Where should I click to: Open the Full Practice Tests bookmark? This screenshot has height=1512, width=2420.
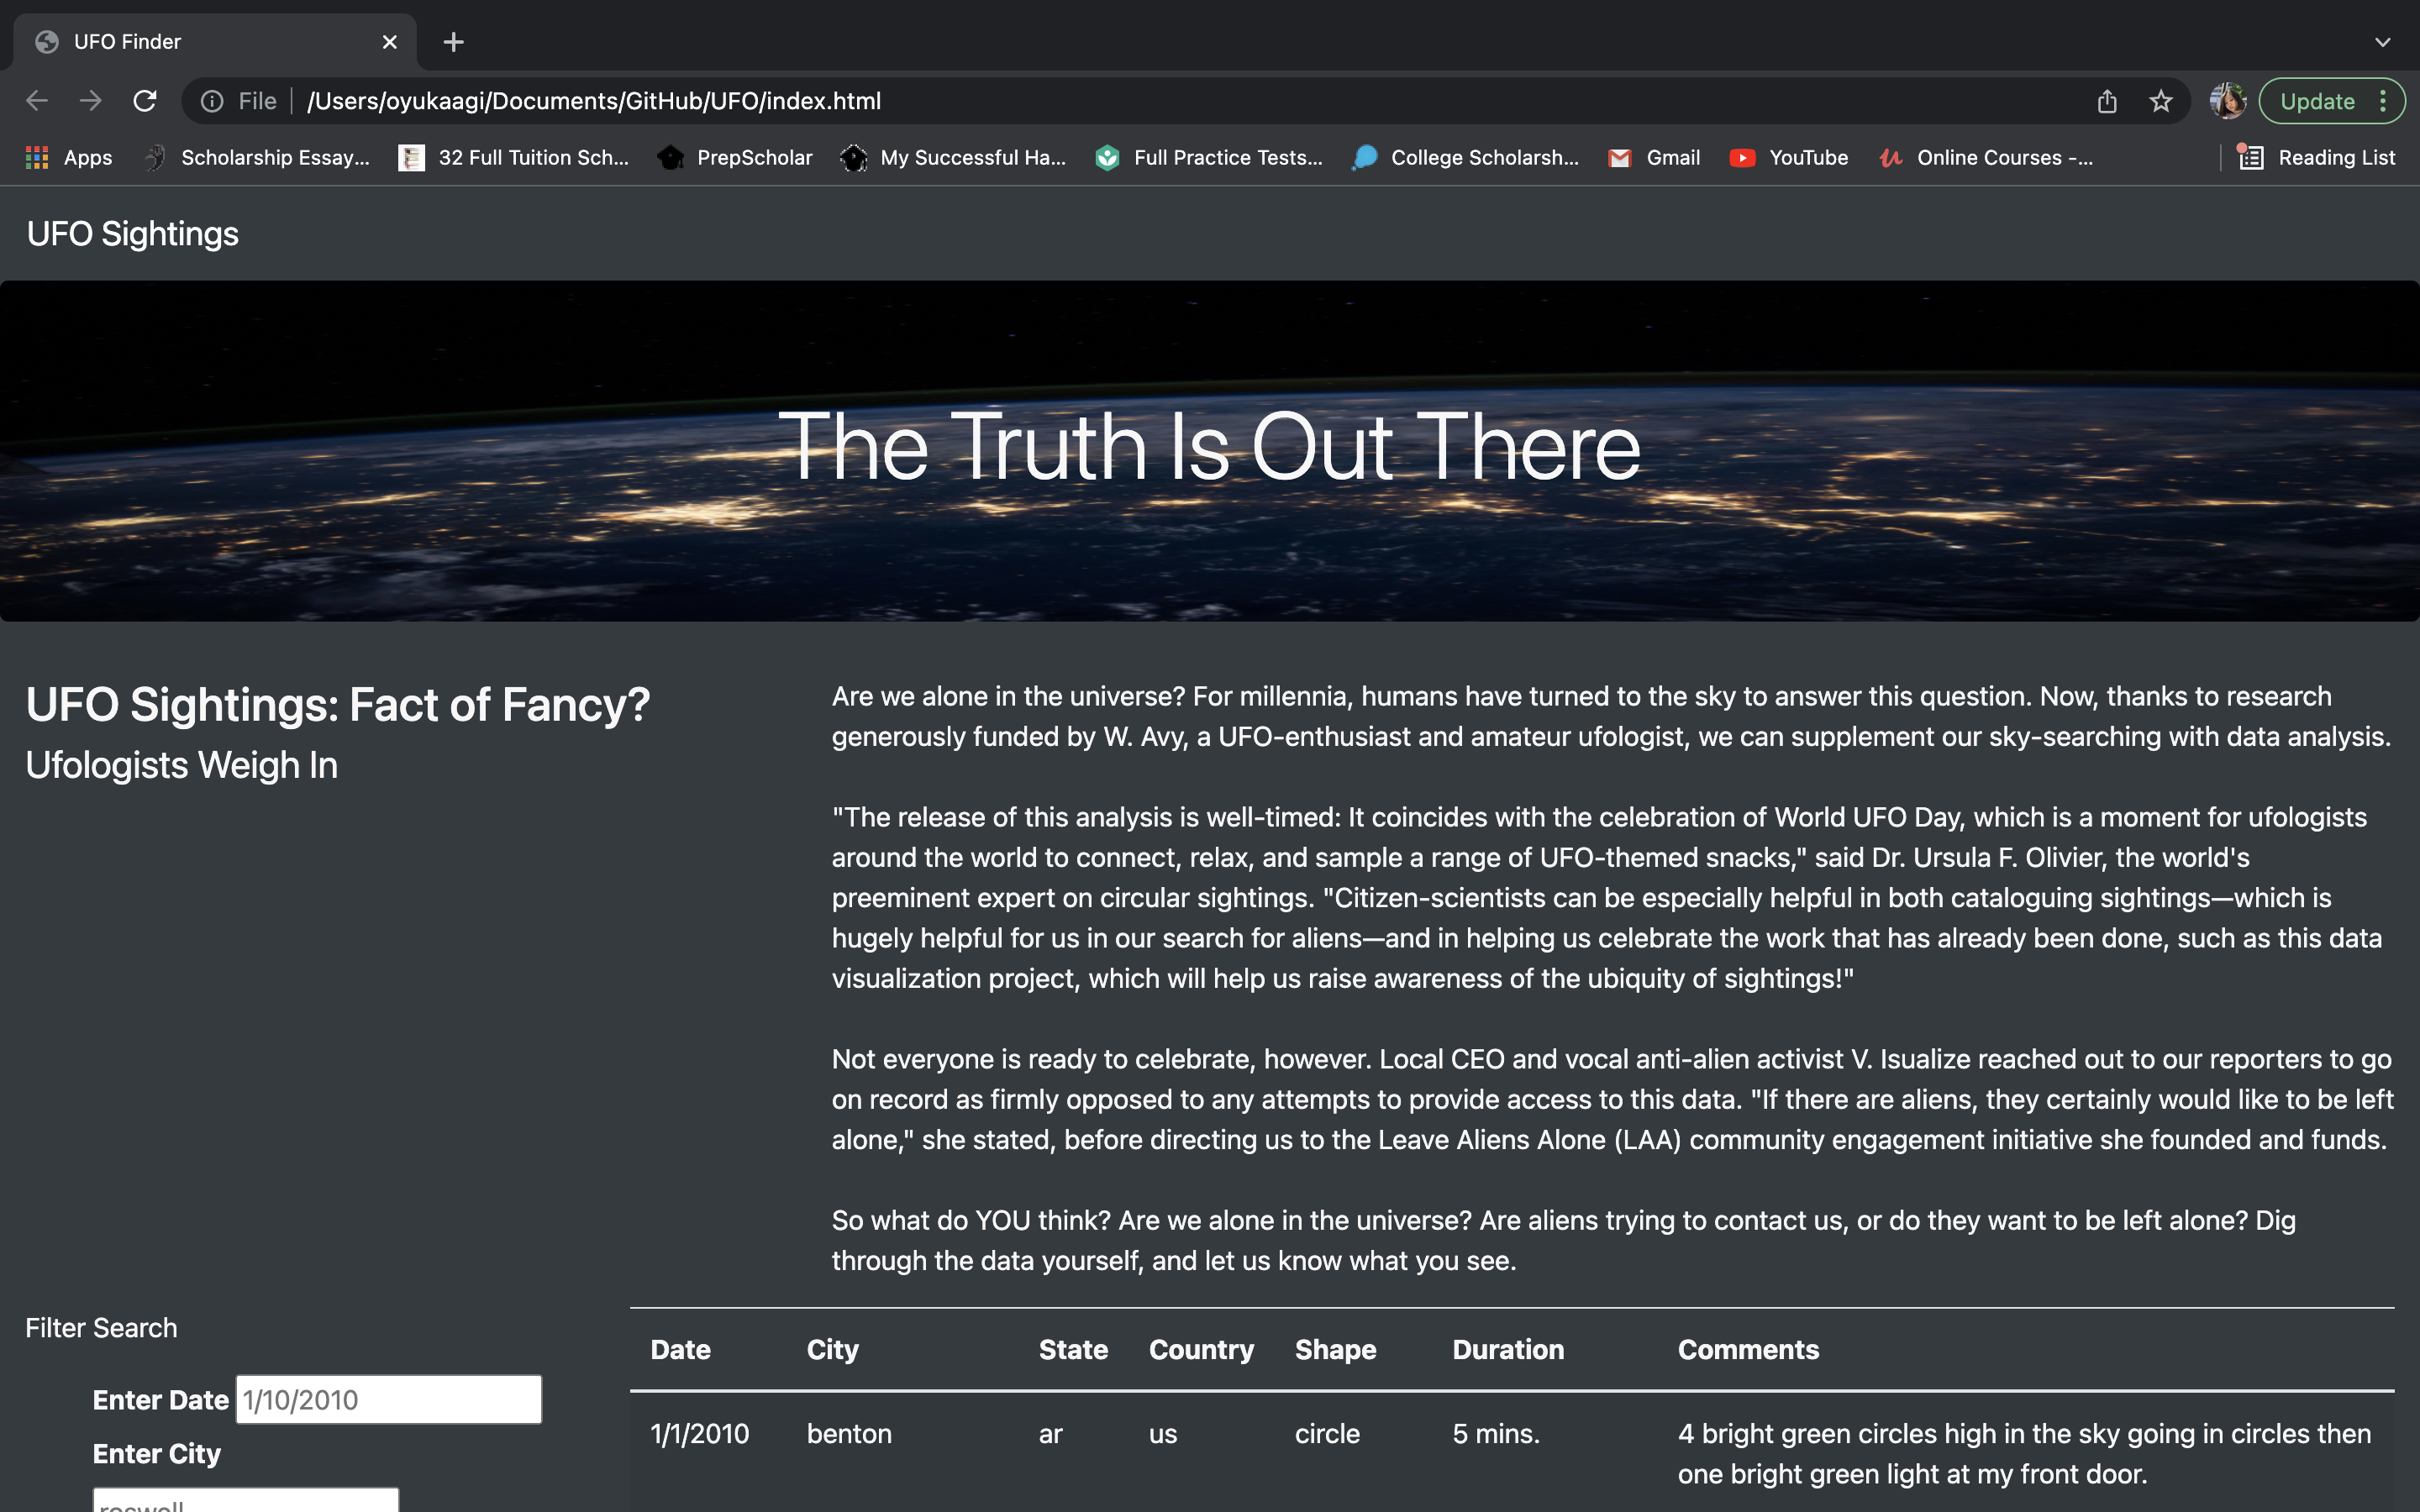pos(1209,157)
